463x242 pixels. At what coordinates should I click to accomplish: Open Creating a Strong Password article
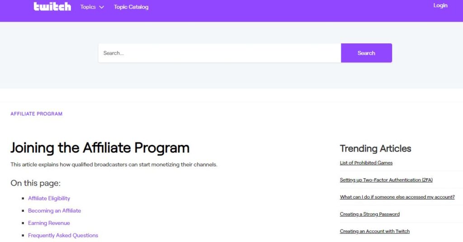click(370, 214)
